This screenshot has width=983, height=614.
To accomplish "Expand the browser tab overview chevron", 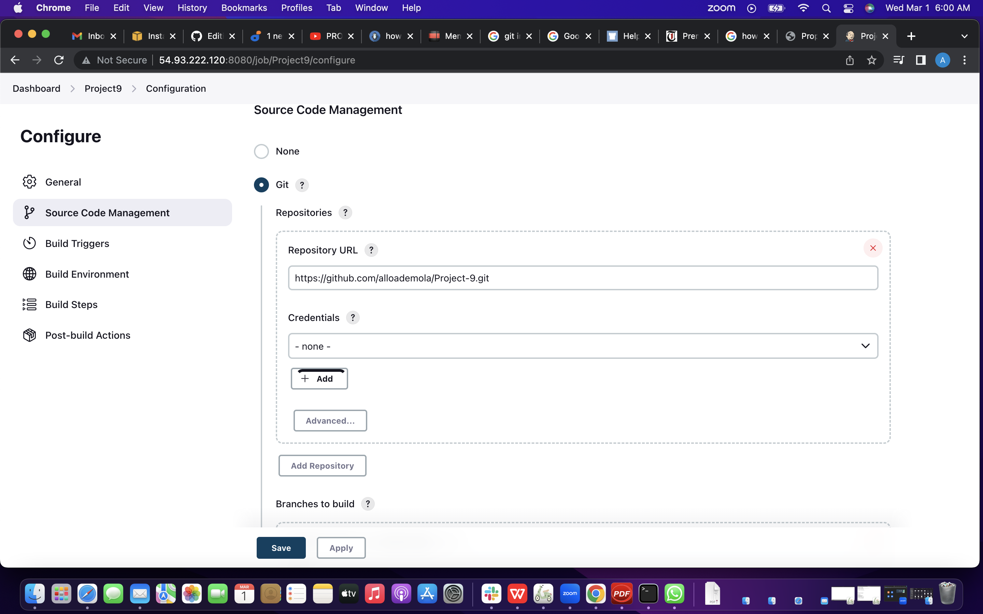I will point(964,36).
